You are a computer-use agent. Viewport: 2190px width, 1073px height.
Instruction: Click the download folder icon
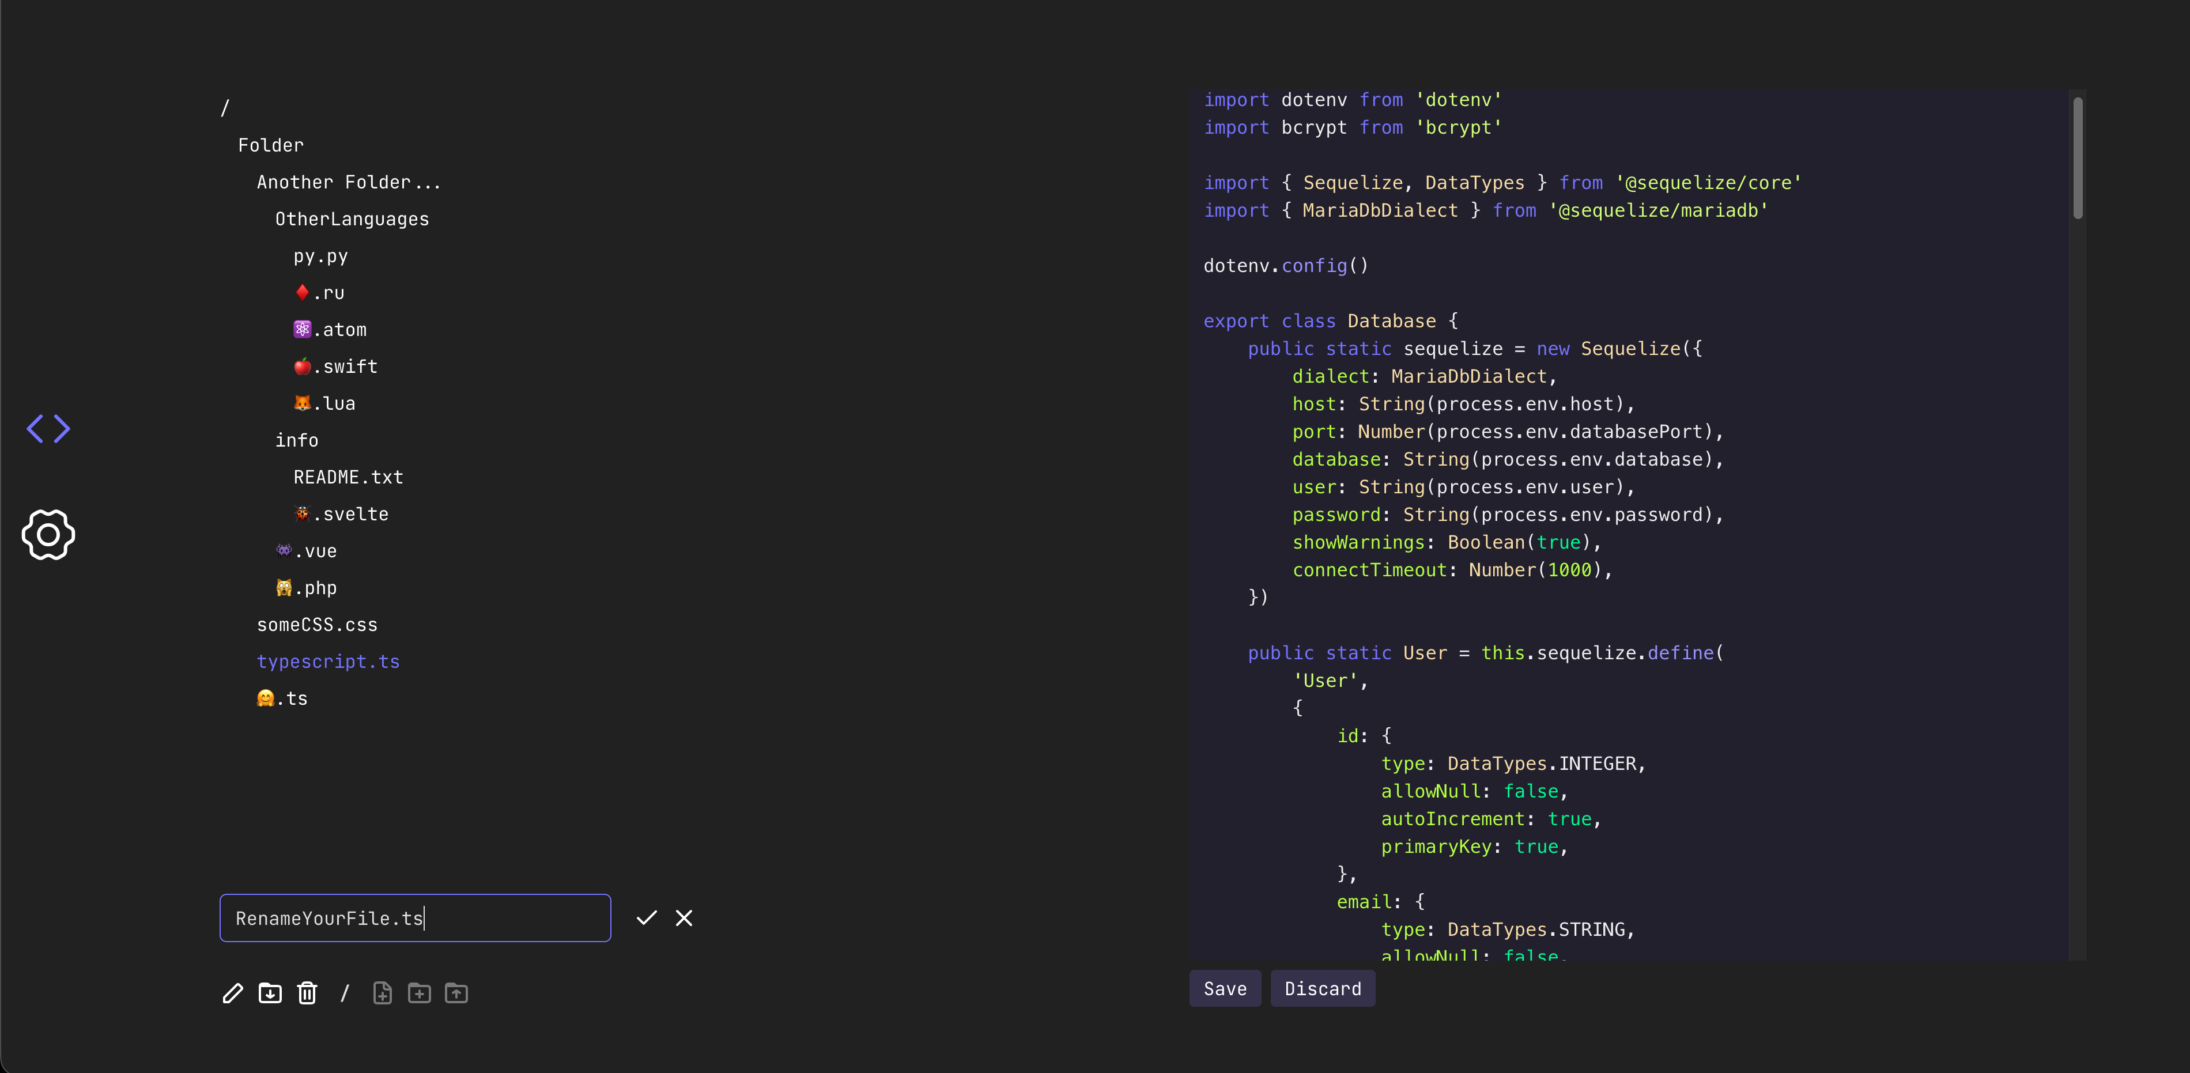[270, 993]
